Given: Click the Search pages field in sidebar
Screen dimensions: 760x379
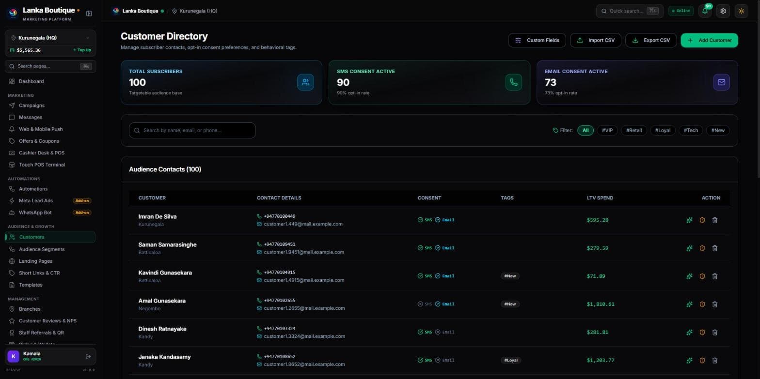Looking at the screenshot, I should click(x=50, y=66).
